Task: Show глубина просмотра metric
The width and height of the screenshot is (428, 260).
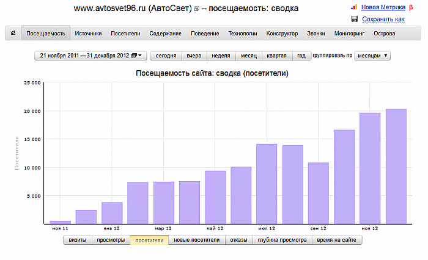Action: pyautogui.click(x=282, y=240)
